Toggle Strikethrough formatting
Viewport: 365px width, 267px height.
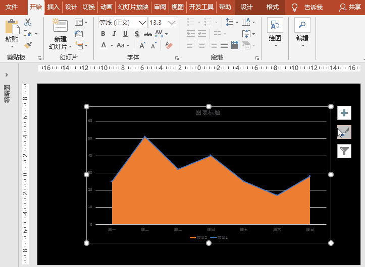(x=147, y=34)
